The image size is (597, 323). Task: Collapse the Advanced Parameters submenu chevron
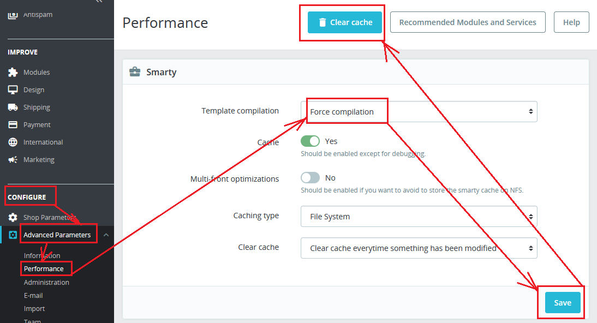click(x=106, y=235)
